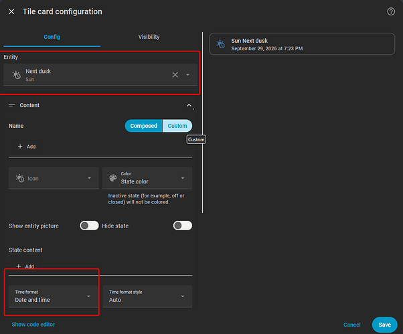Image resolution: width=403 pixels, height=334 pixels.
Task: Open the Entity dropdown arrow
Action: coord(188,75)
